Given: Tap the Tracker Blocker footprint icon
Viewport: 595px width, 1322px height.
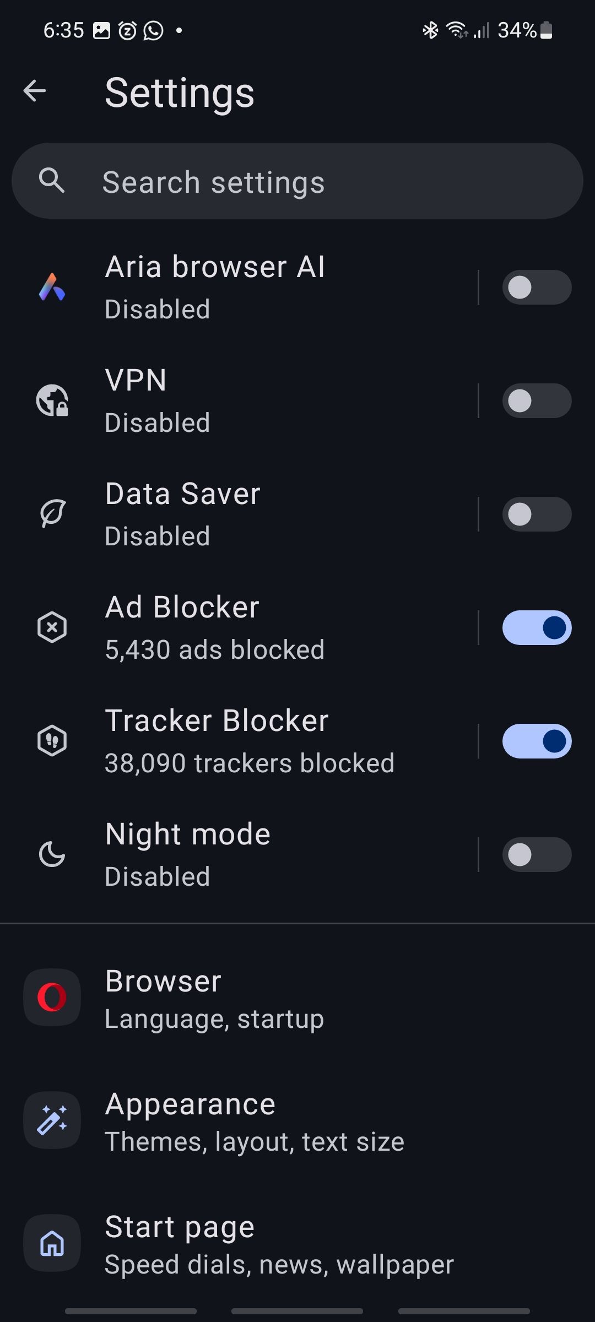Looking at the screenshot, I should click(x=52, y=741).
